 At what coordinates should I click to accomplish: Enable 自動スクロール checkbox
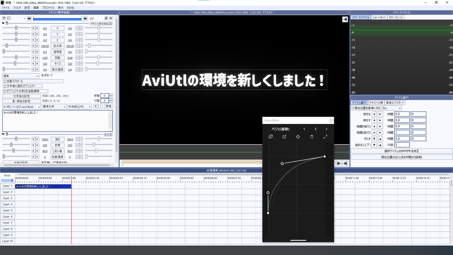[x=5, y=81]
